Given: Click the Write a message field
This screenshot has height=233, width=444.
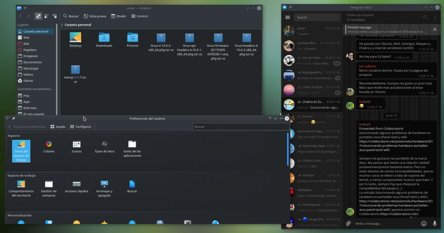Looking at the screenshot, I should point(386,223).
